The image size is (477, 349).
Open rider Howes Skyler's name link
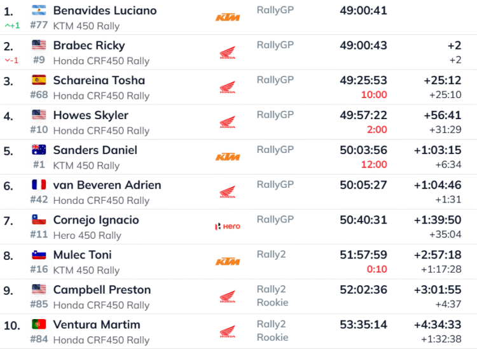point(90,115)
